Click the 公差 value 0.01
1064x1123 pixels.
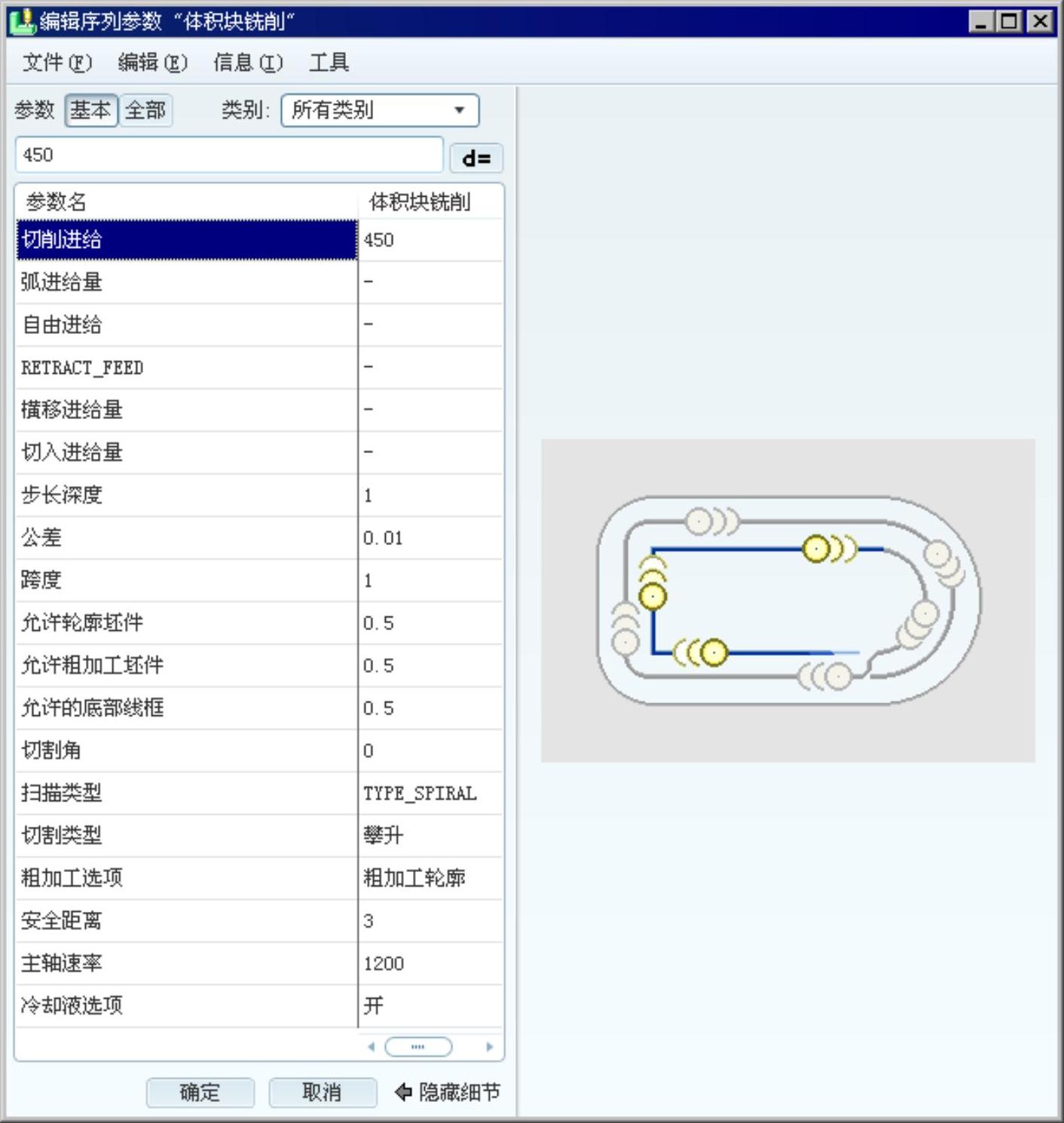(x=430, y=537)
